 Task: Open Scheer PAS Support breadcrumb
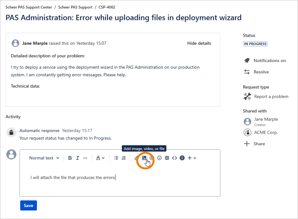[75, 7]
